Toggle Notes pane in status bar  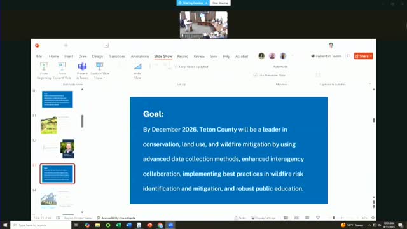tap(240, 218)
